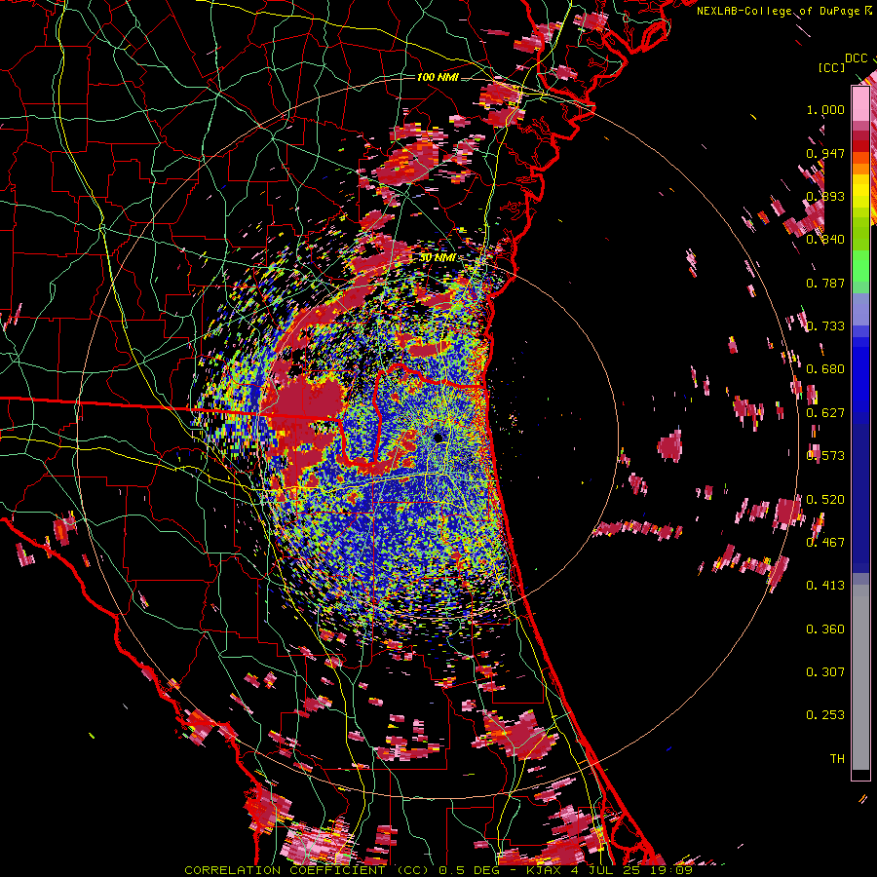Pick the gray segment of the color bar
877x877 pixels.
860,676
